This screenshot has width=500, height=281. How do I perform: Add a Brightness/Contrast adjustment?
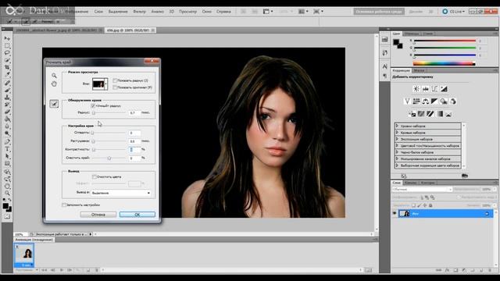click(x=416, y=89)
